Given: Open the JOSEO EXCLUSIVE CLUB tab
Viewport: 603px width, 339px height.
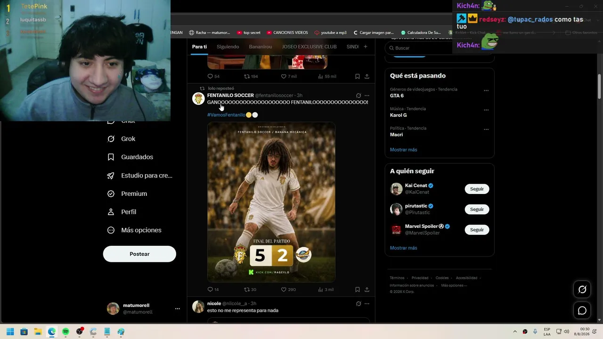Looking at the screenshot, I should (x=309, y=47).
